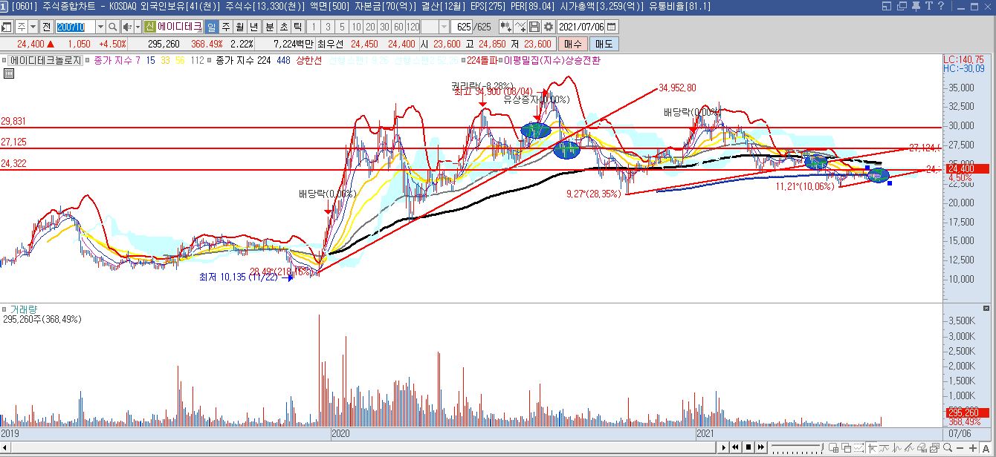Switch chart to monthly 월 period
Viewport: 996px width, 457px height.
pos(239,27)
